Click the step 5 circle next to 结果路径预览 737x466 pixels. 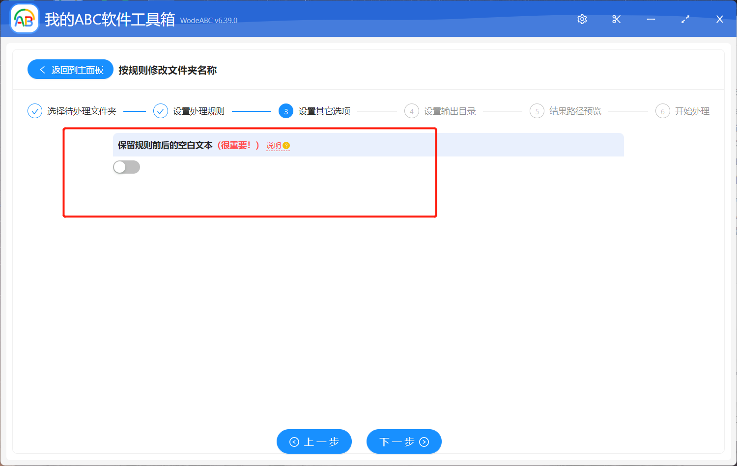point(537,111)
